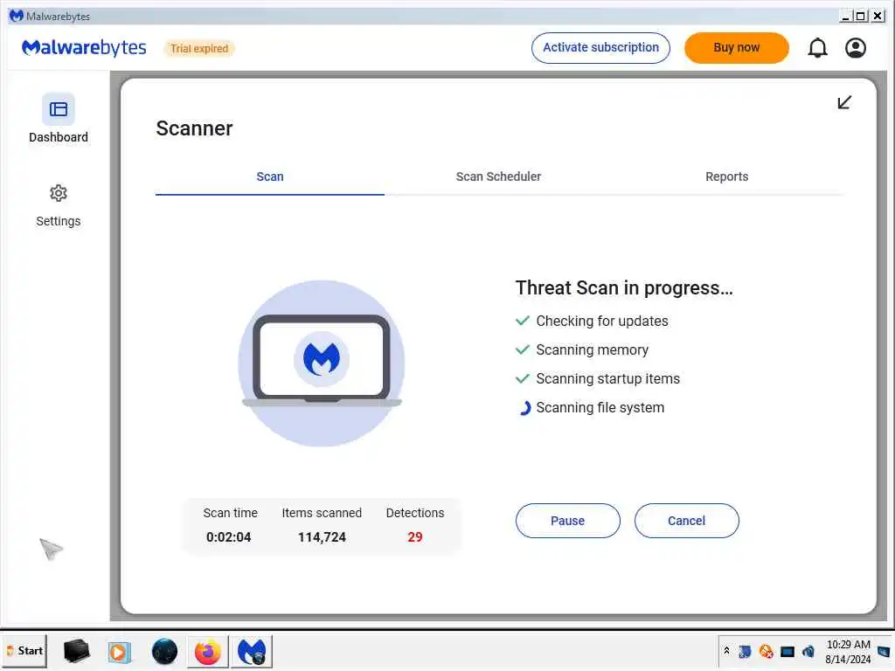This screenshot has width=895, height=671.
Task: Open the black terminal taskbar icon
Action: pyautogui.click(x=77, y=650)
